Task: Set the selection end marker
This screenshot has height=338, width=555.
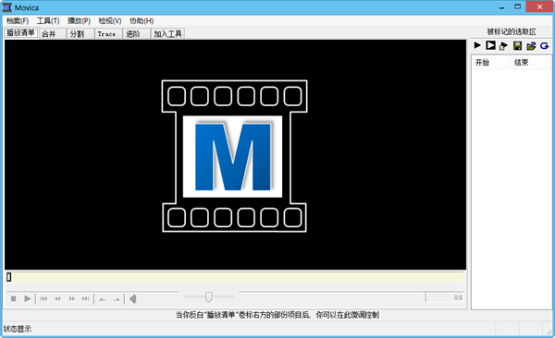Action: [117, 299]
